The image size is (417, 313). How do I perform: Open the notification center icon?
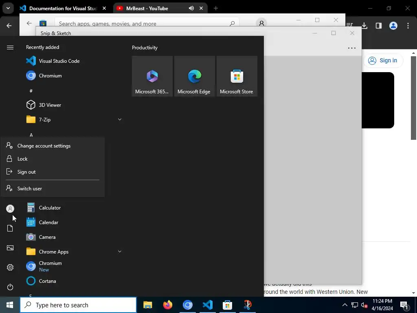coord(404,305)
